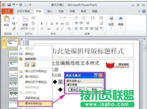Switch to the 审阅 ribbon tab
The width and height of the screenshot is (147, 109).
click(x=83, y=11)
